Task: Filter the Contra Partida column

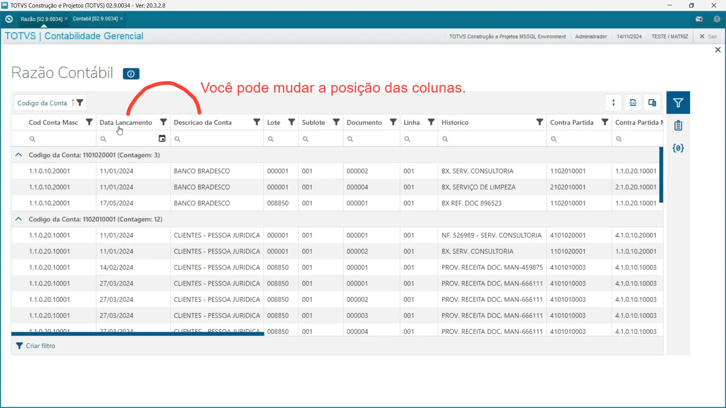Action: [605, 122]
